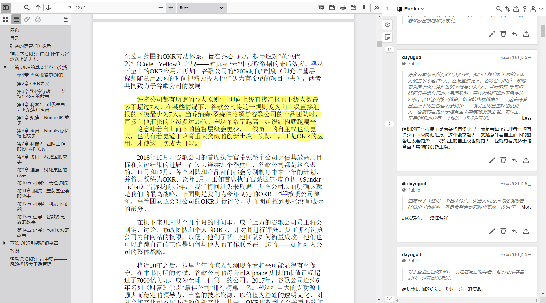Toggle highlights visibility eye icon
The width and height of the screenshot is (546, 303).
click(x=388, y=25)
